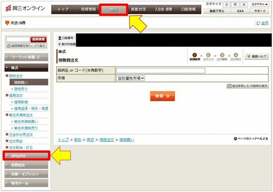273x192 pixels.
Task: Click breadcrumb link 現物注文
Action: [107, 140]
